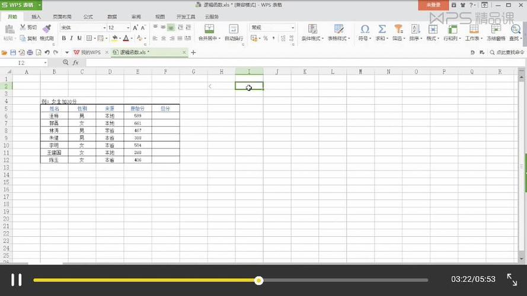Click the Worksheet (工作表) icon

pos(474,29)
